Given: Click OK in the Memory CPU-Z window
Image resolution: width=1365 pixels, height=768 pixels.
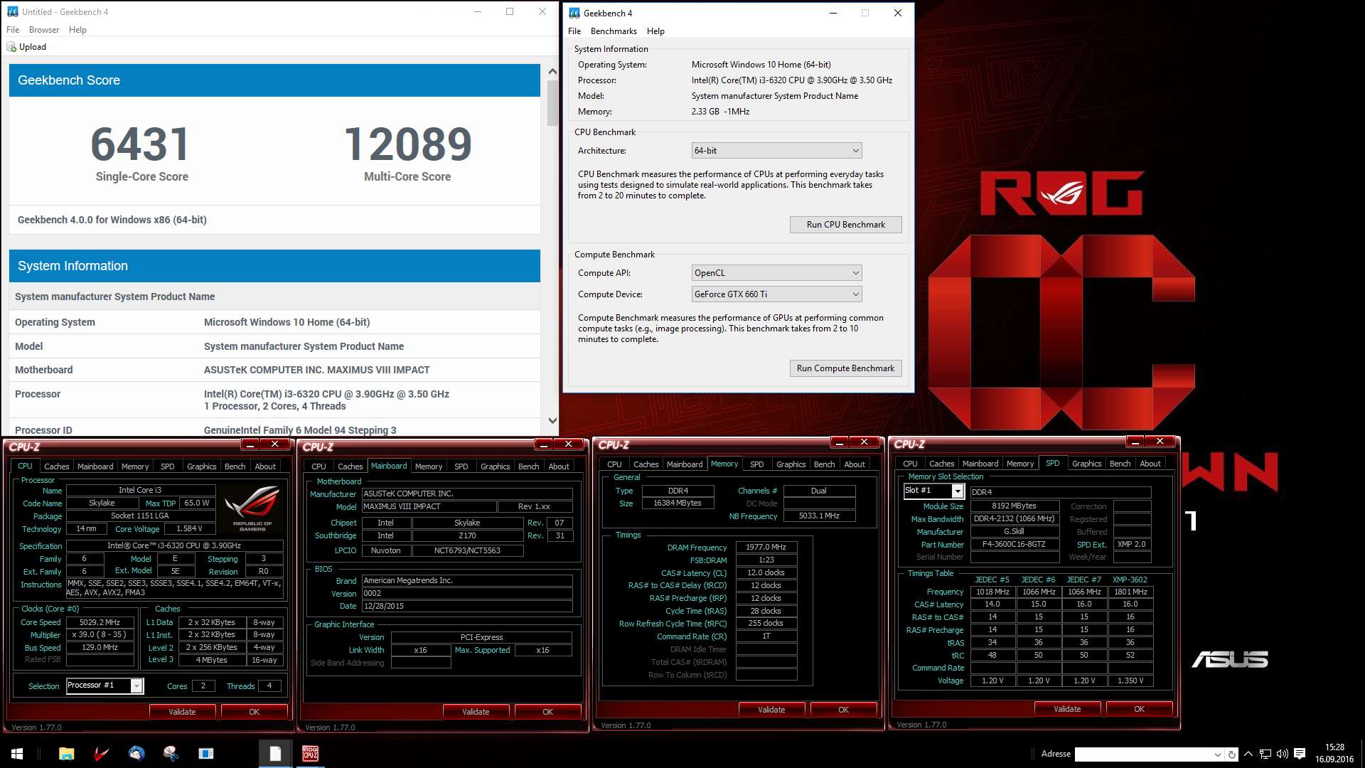Looking at the screenshot, I should coord(843,710).
